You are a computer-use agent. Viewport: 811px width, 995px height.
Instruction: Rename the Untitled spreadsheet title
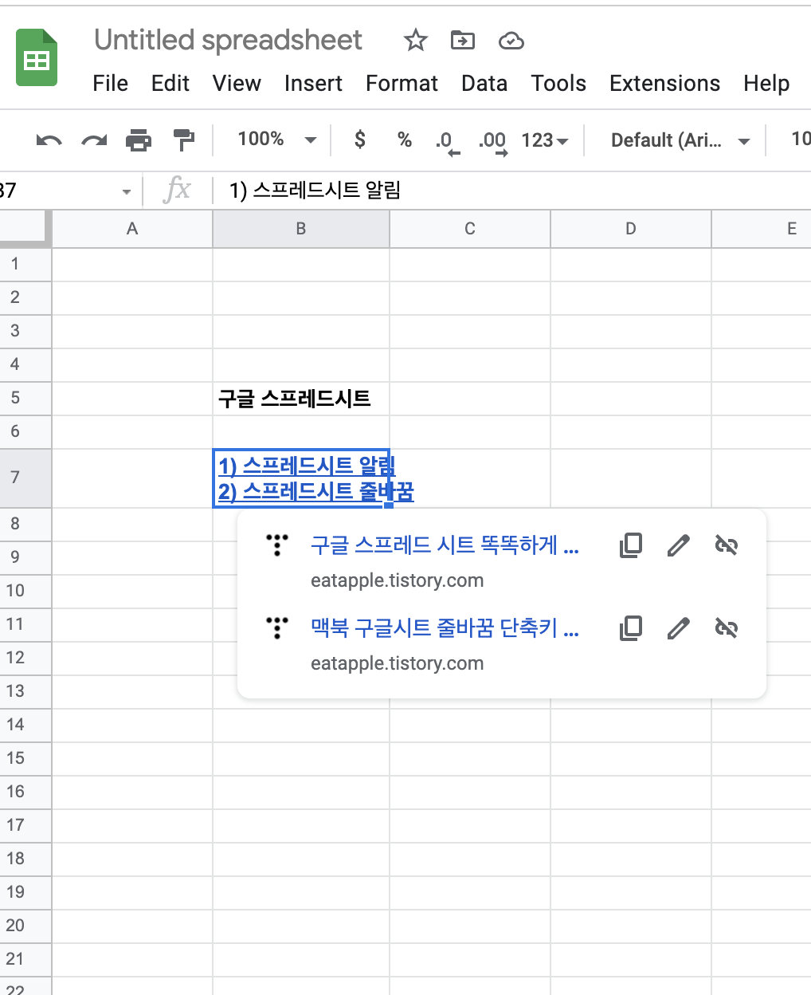[x=228, y=40]
